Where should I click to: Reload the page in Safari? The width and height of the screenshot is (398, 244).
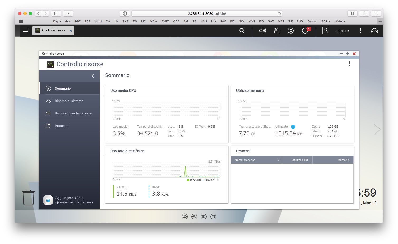tap(279, 13)
